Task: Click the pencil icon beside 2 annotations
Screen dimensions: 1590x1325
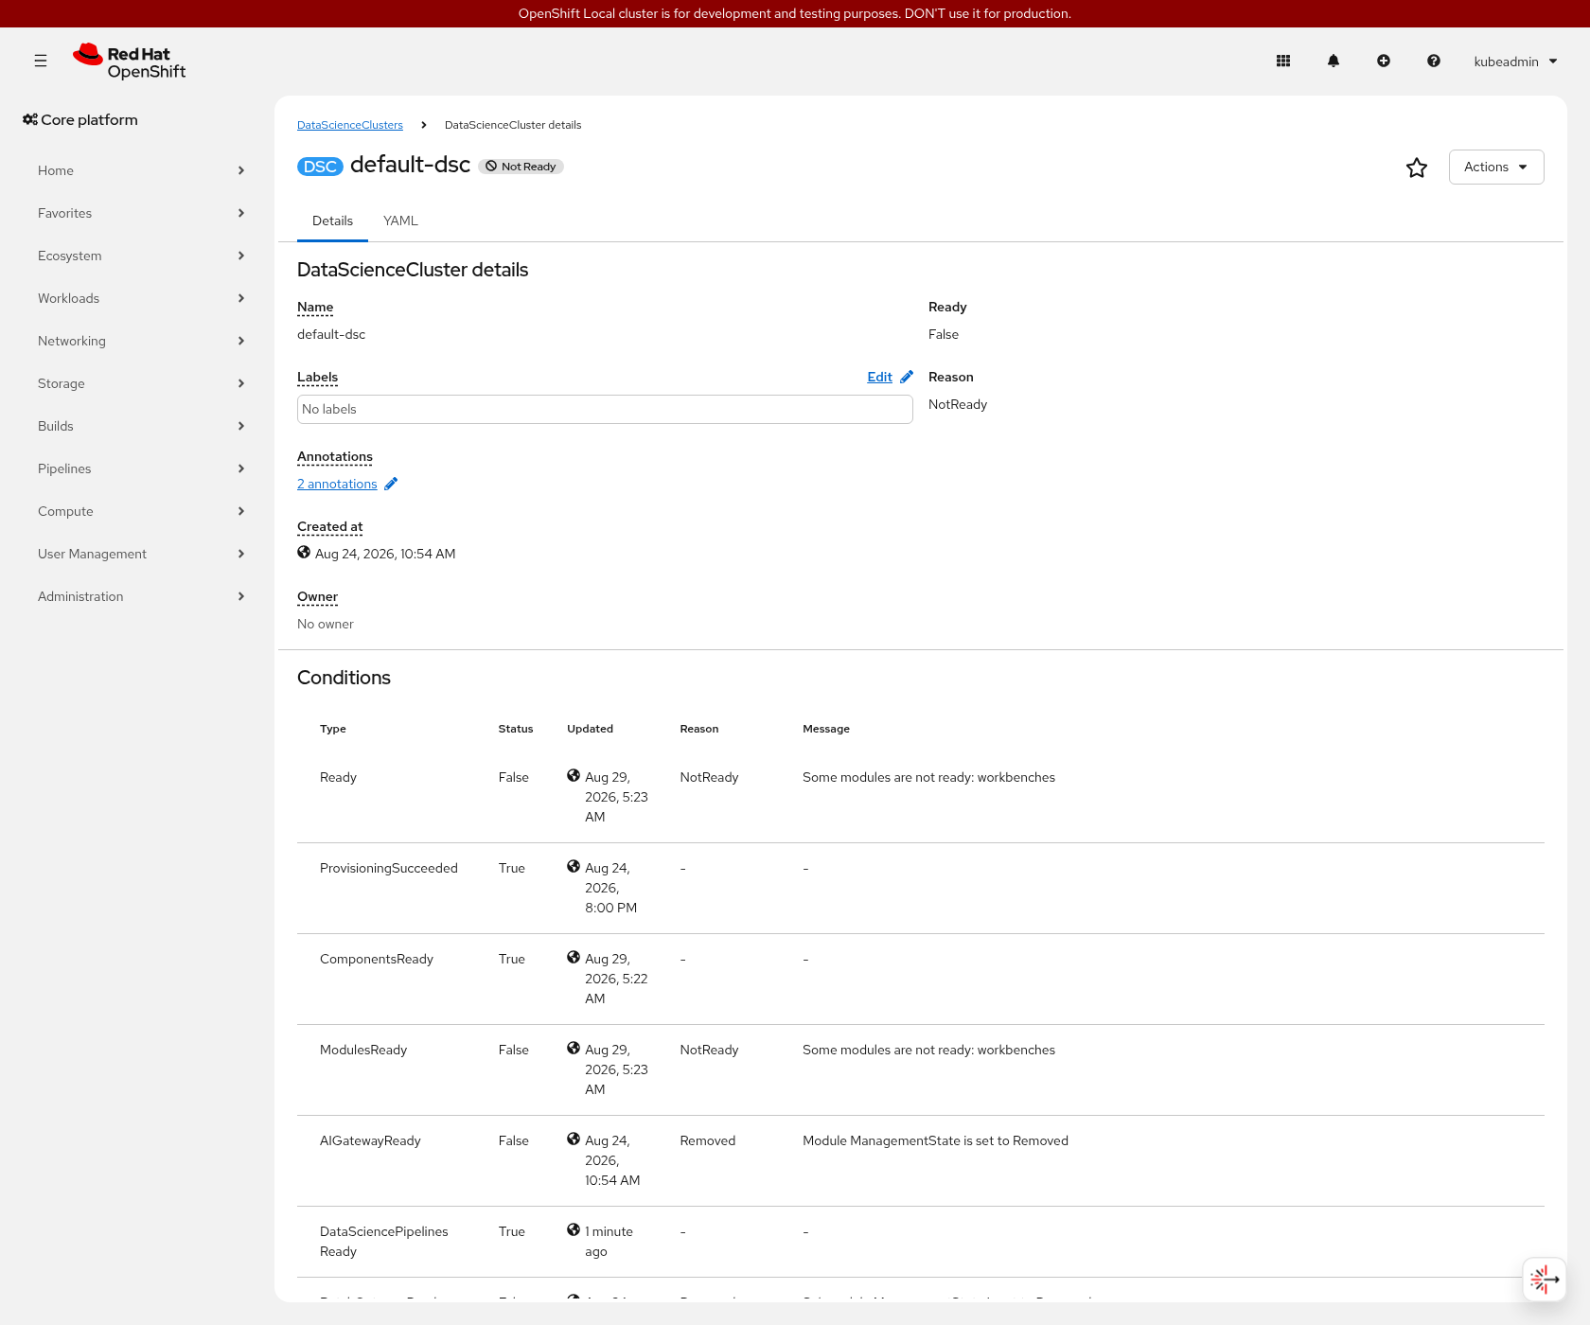Action: point(391,484)
